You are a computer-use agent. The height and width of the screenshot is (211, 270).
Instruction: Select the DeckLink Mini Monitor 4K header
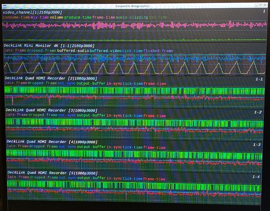click(x=49, y=46)
